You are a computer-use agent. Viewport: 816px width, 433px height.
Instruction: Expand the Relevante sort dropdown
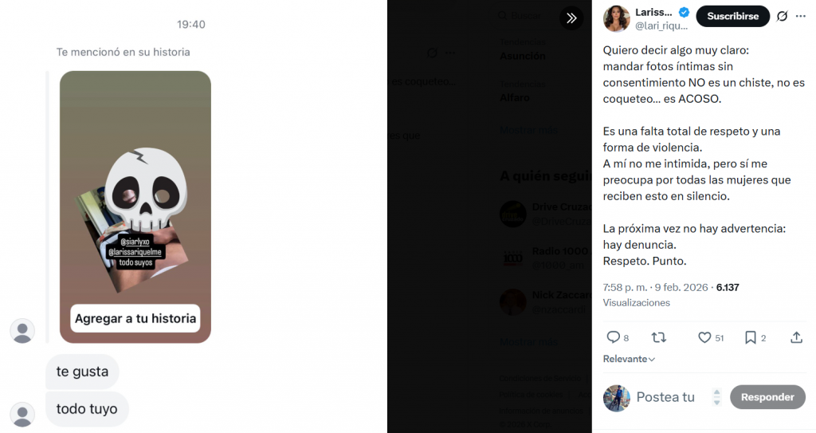click(629, 359)
